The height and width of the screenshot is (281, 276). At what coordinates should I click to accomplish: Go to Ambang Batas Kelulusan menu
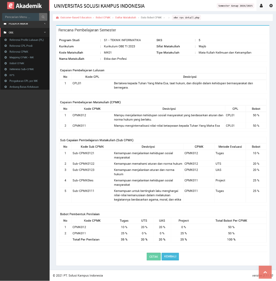point(24,87)
